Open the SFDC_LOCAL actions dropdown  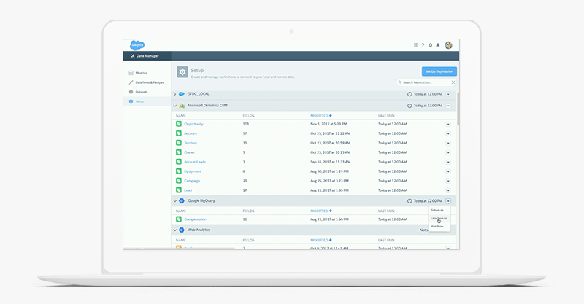pyautogui.click(x=448, y=94)
